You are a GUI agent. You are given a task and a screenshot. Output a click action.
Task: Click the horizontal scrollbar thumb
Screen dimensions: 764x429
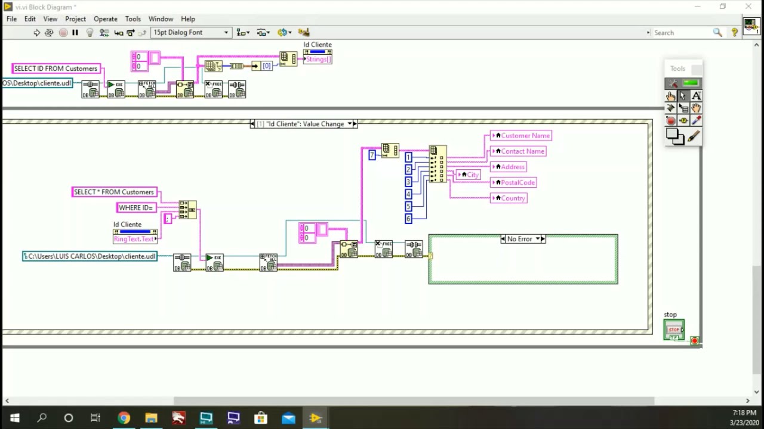pyautogui.click(x=414, y=401)
